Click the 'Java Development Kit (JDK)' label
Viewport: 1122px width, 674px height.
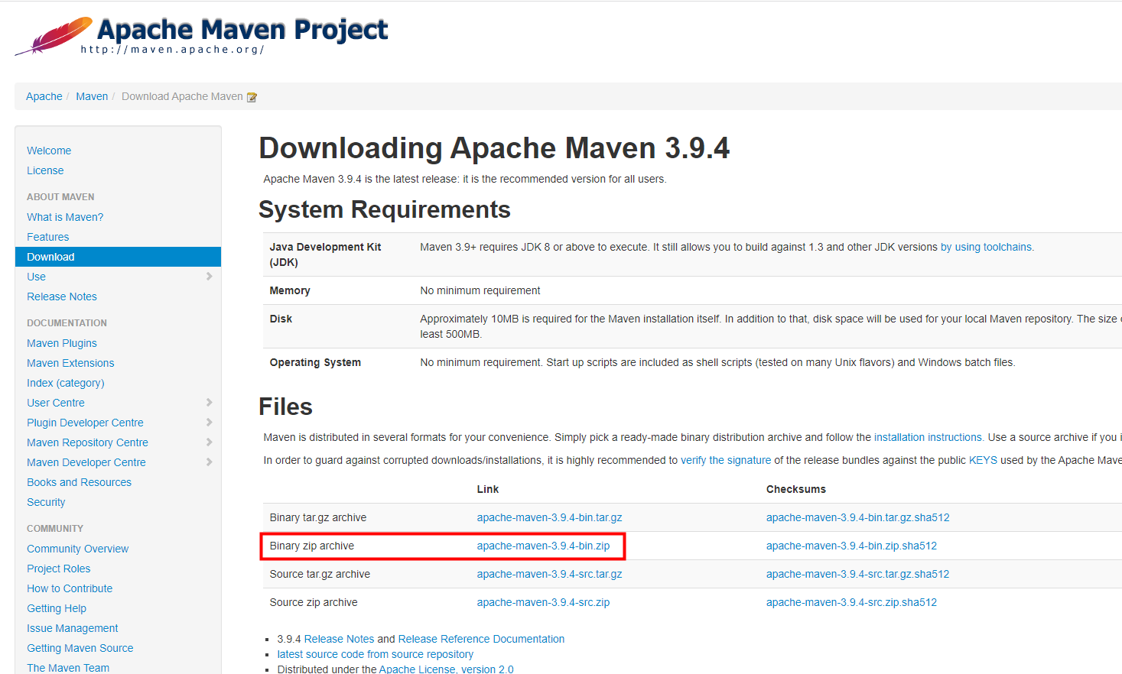coord(325,254)
